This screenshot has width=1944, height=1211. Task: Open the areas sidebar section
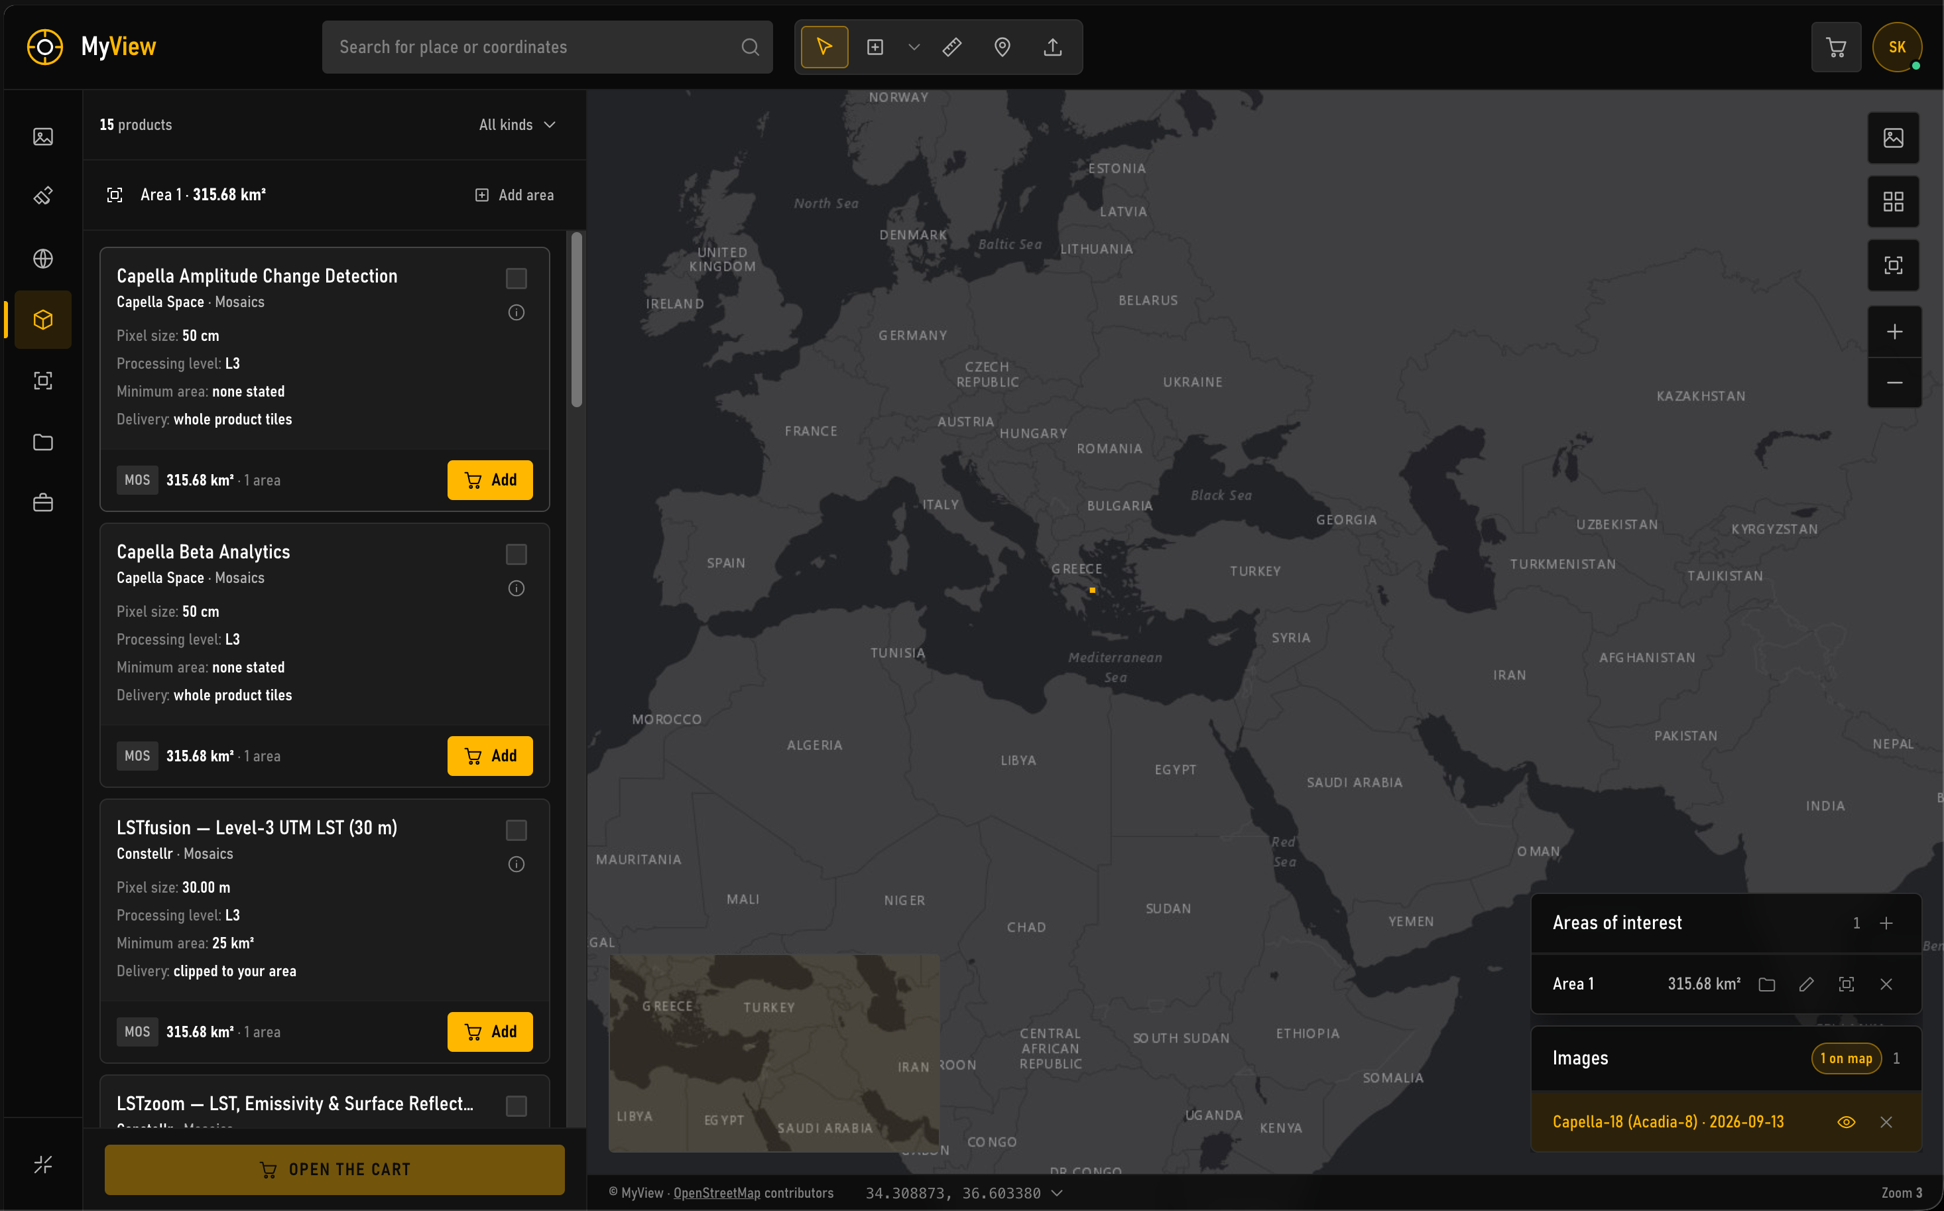[43, 381]
